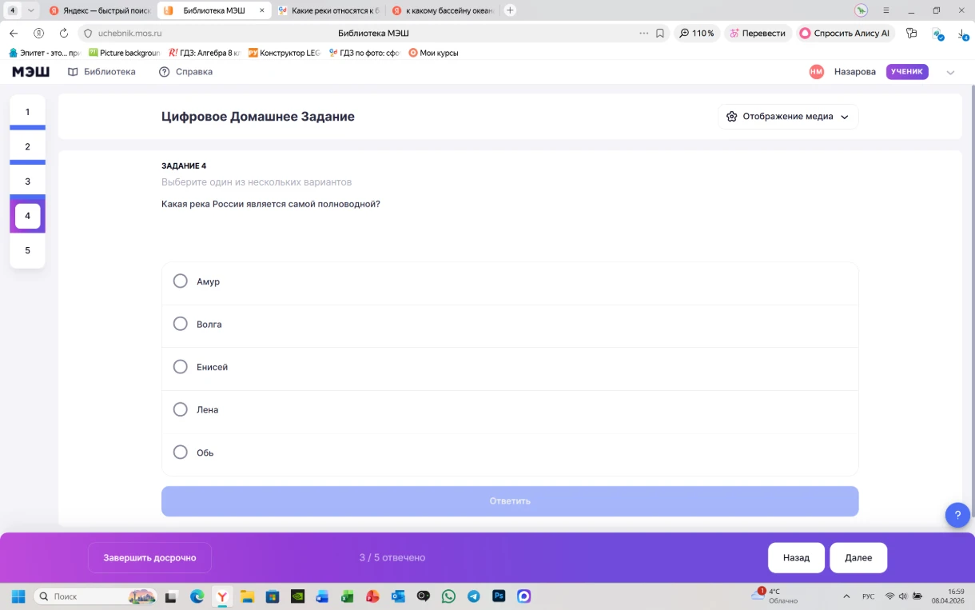Open the browser downloads icon
Viewport: 975px width, 610px height.
pyautogui.click(x=963, y=34)
